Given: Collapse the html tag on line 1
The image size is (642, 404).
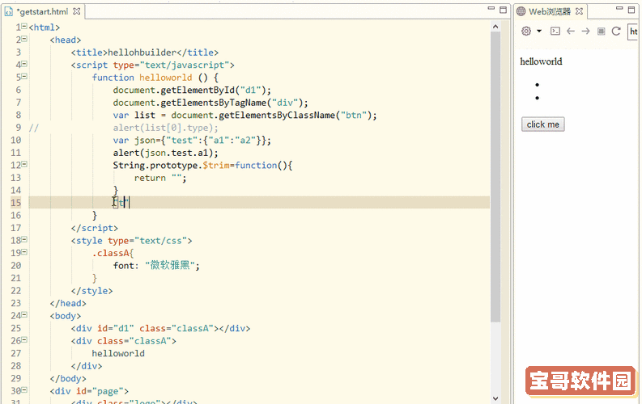Looking at the screenshot, I should click(x=24, y=27).
